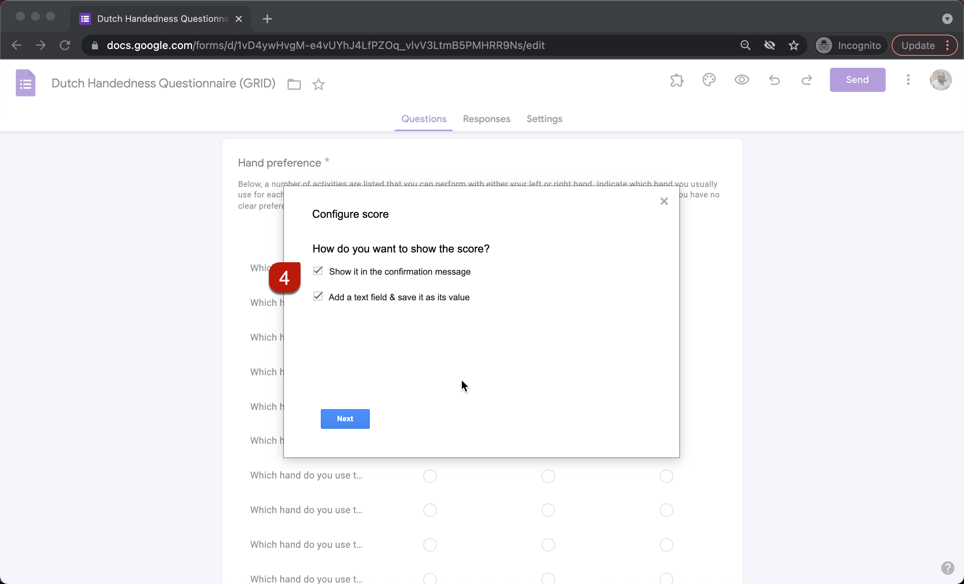The height and width of the screenshot is (584, 964).
Task: Click the Next button in Configure score
Action: pyautogui.click(x=345, y=419)
